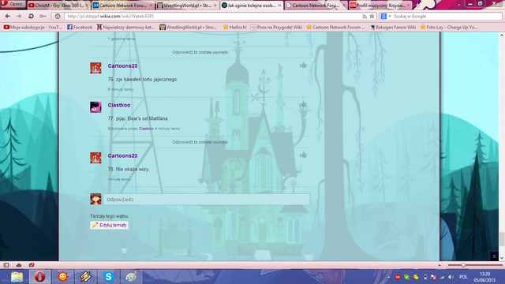Screen dimensions: 505x284
Task: Open the Opera menu button
Action: [13, 4]
